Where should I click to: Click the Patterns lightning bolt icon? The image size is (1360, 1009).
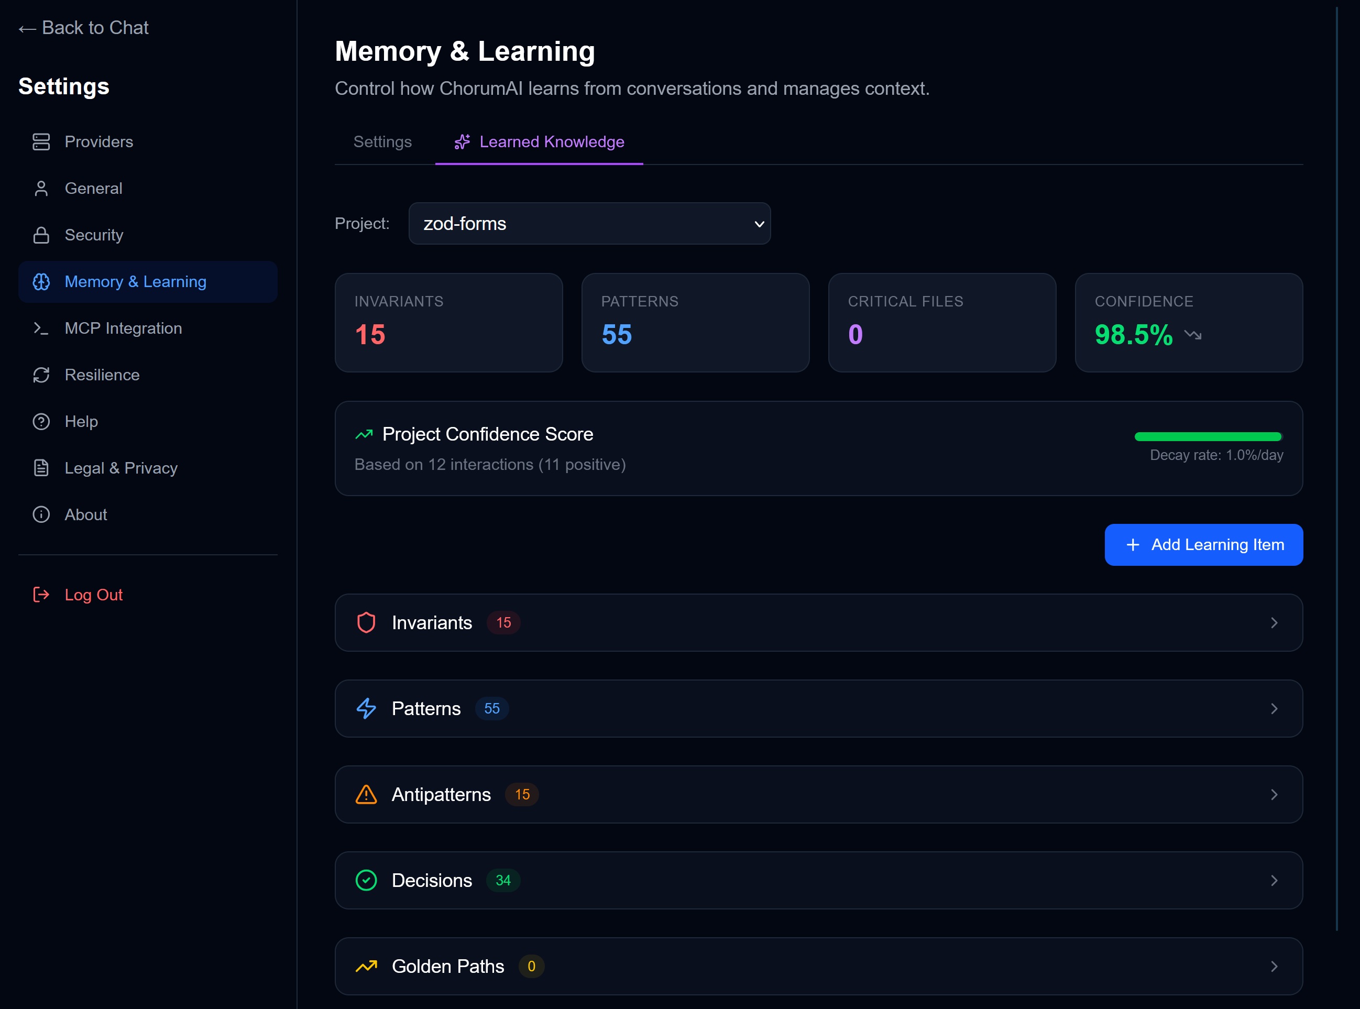click(366, 708)
